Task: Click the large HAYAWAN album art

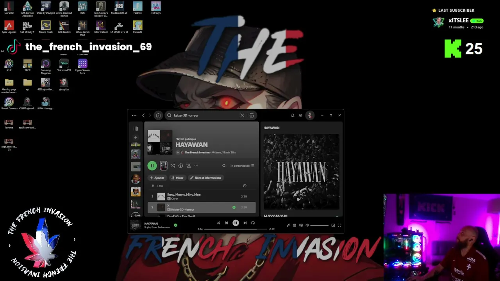Action: tap(302, 172)
